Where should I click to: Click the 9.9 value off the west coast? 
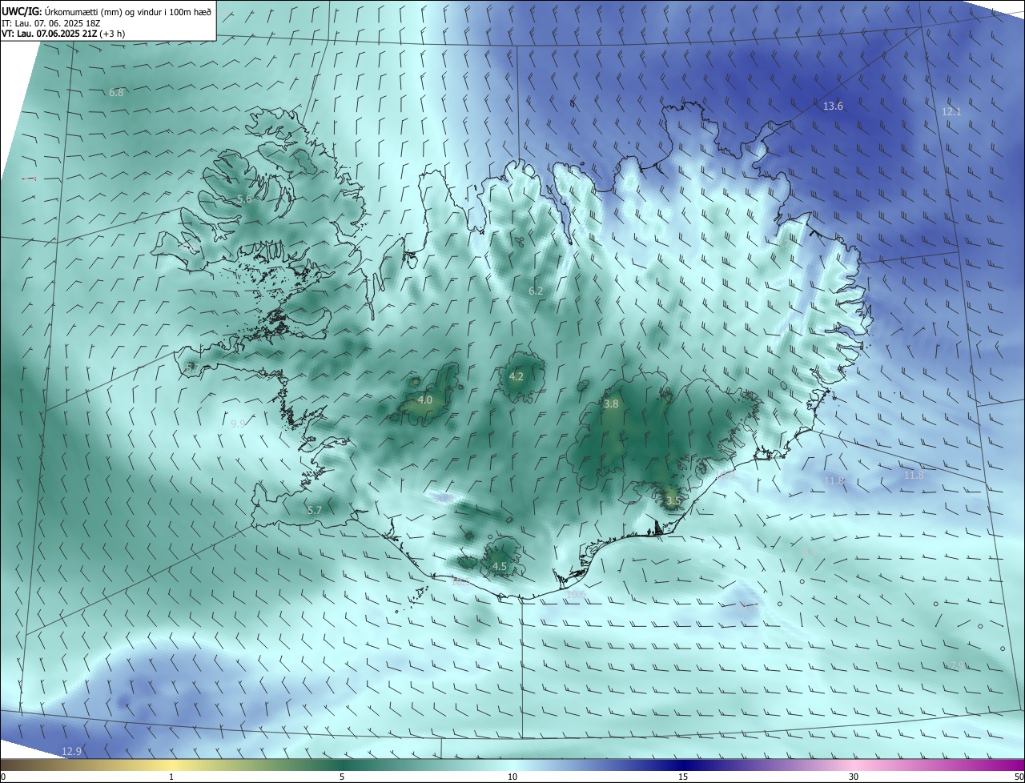click(x=238, y=424)
